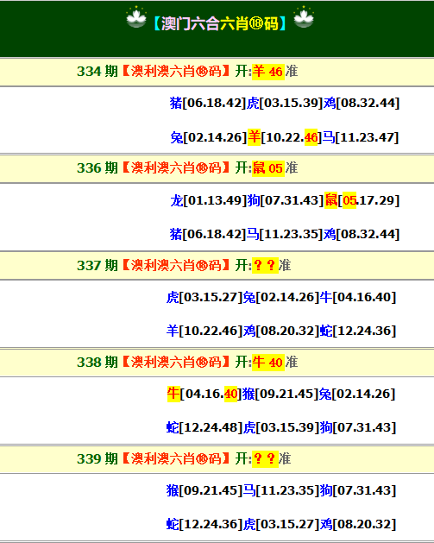Click the highlighted 牛 40 result in 338 期
The height and width of the screenshot is (543, 434).
[x=267, y=363]
